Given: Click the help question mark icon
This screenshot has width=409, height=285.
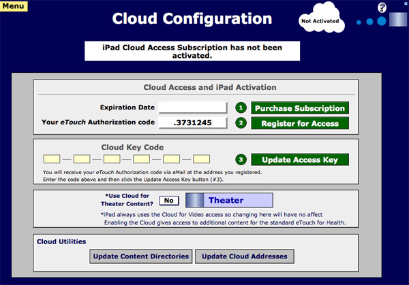Looking at the screenshot, I should click(382, 7).
